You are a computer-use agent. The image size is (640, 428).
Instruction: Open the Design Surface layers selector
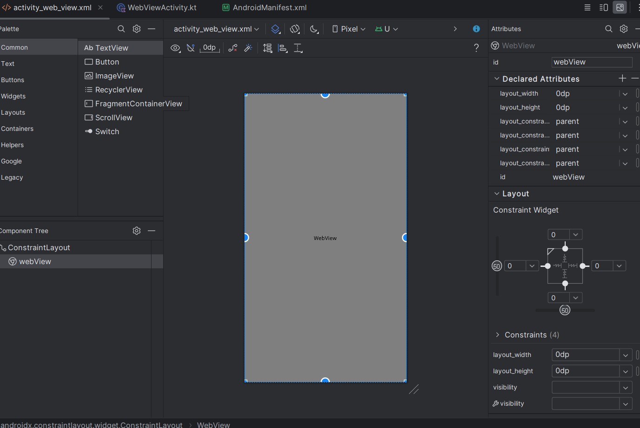point(276,29)
